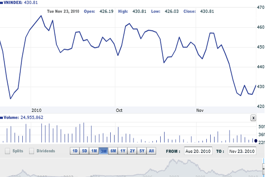Click the Volume legend marker icon
Viewport: 267px width, 177px height.
(1, 118)
